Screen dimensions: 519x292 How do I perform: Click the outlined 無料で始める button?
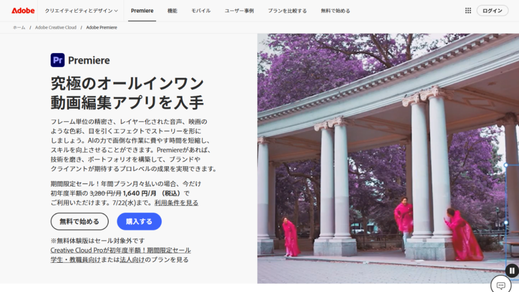[80, 222]
